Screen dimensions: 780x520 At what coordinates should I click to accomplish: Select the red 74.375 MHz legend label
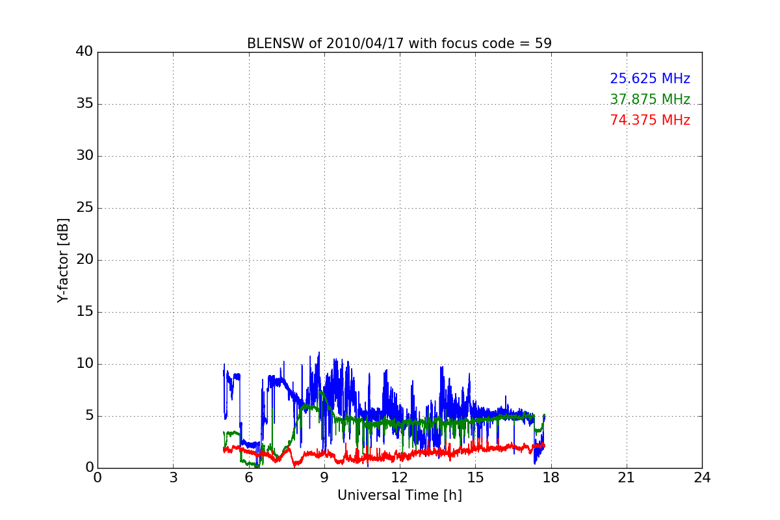click(x=650, y=120)
